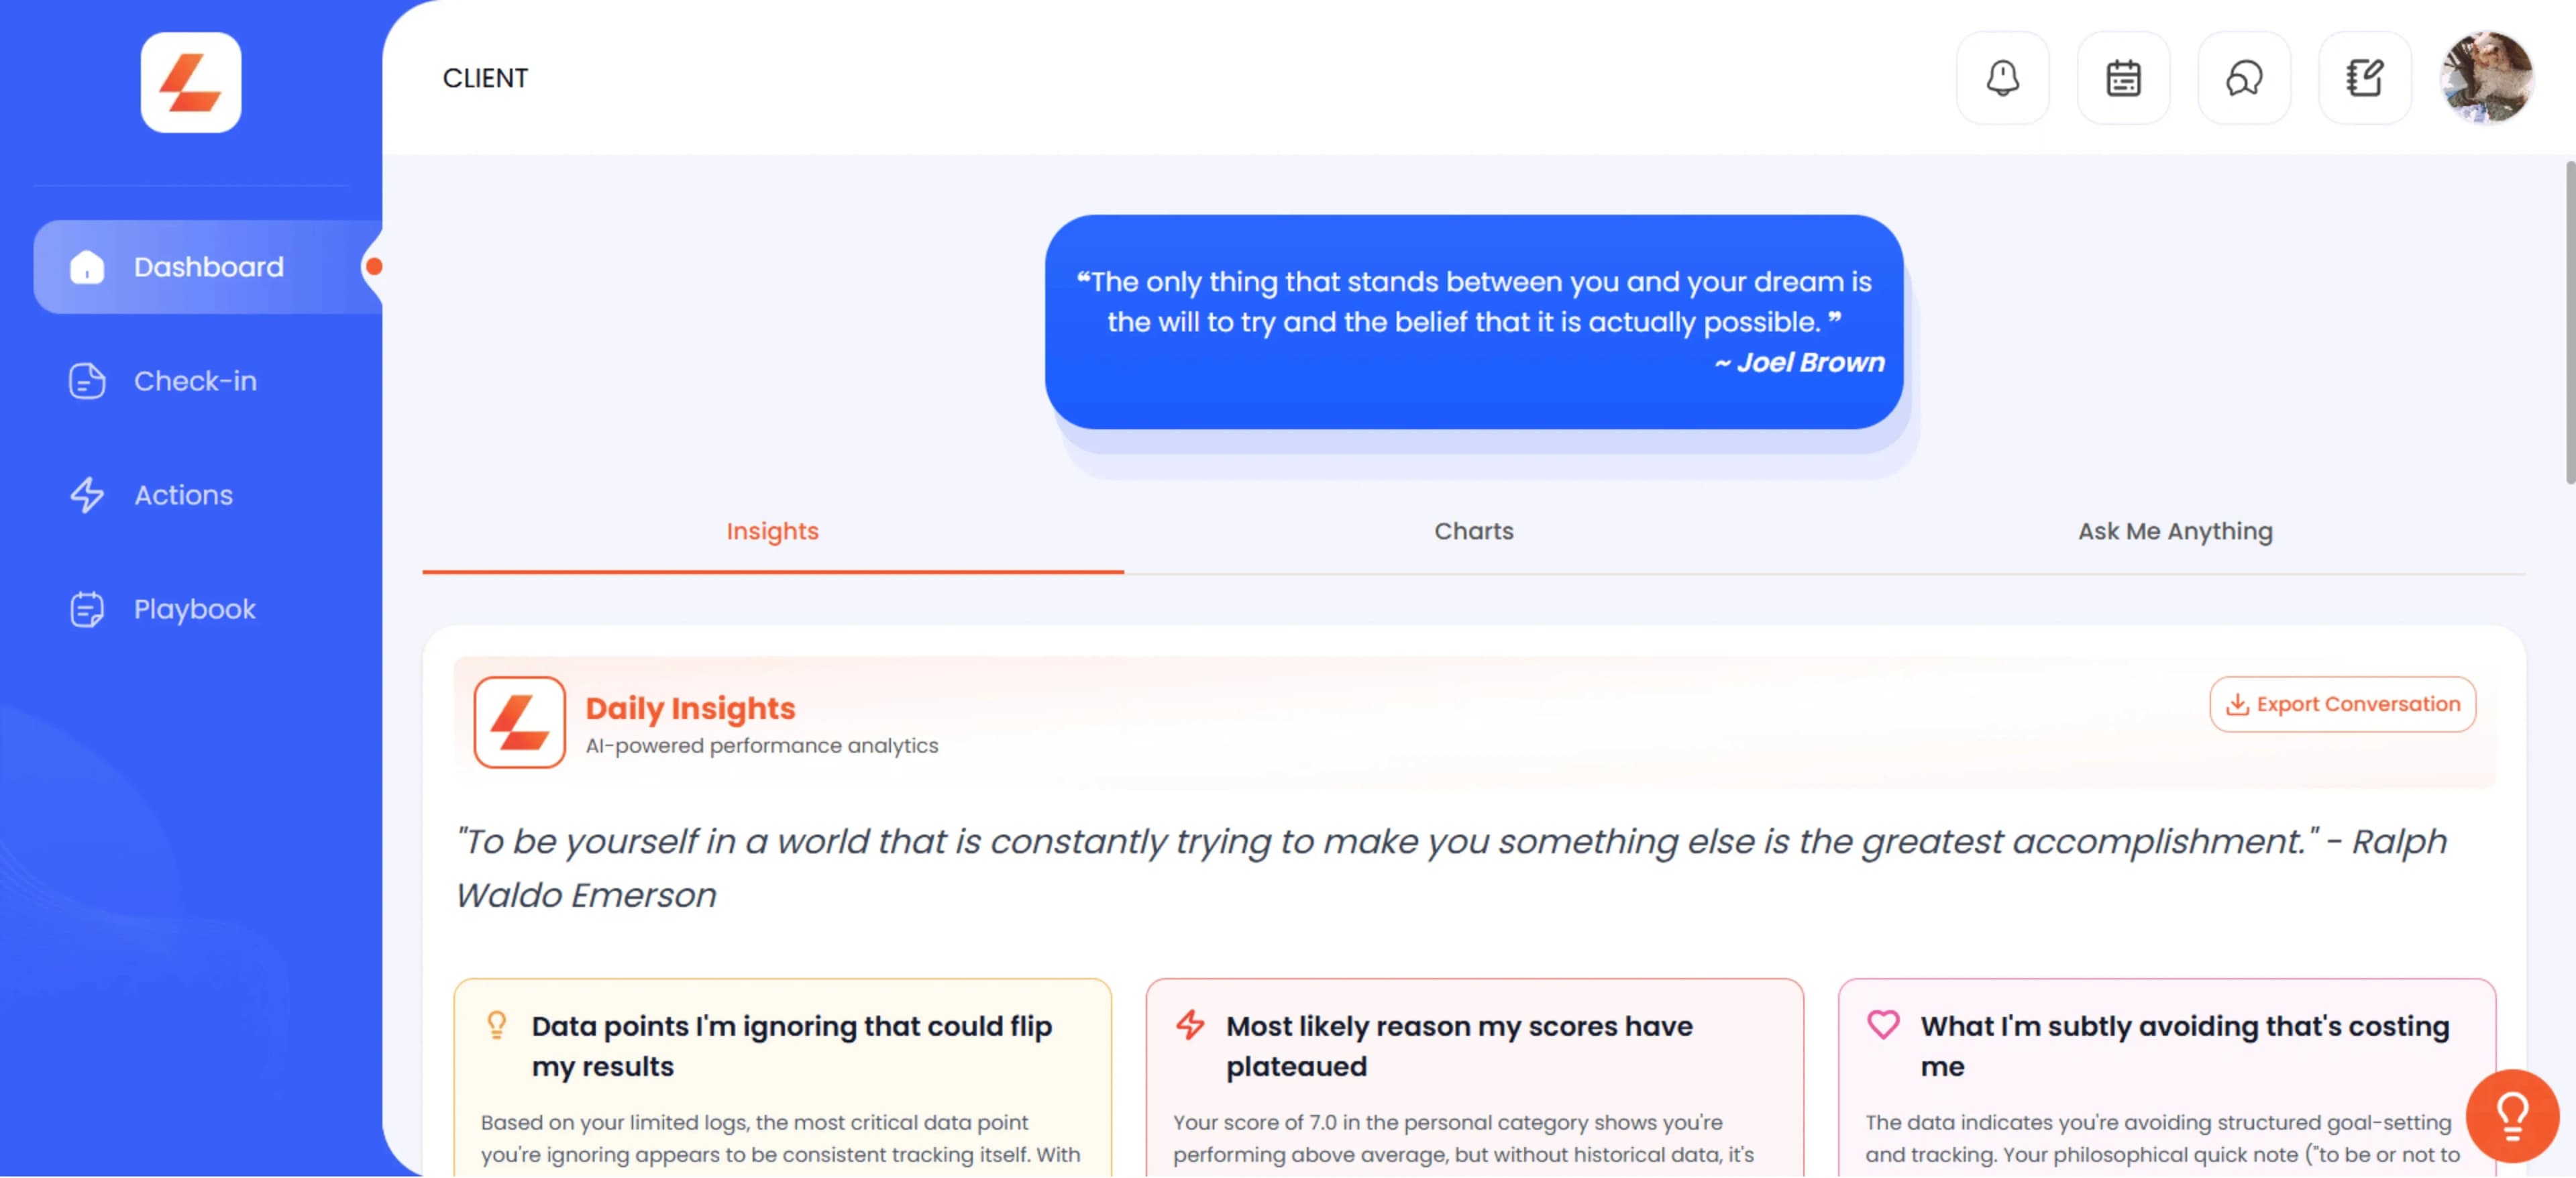Click the vertical page scrollbar
Screen dimensions: 2576x1178
tap(2568, 320)
